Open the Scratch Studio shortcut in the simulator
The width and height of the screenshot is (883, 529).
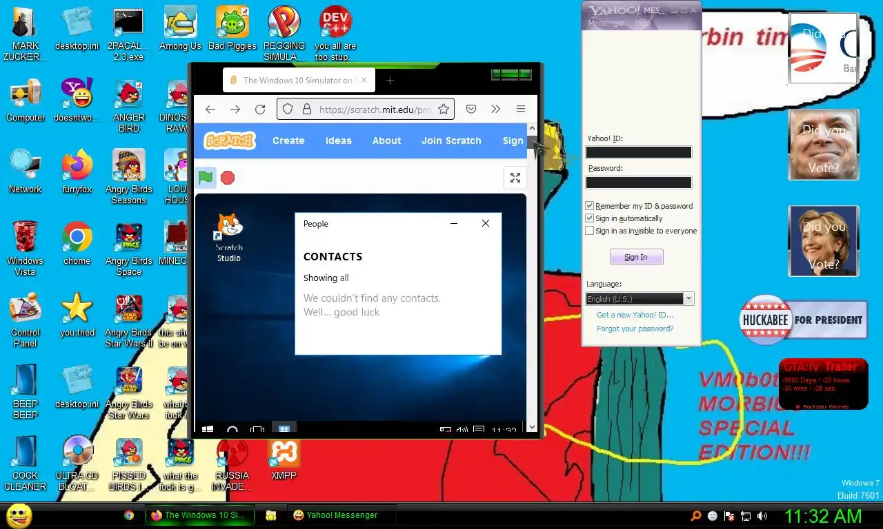[x=229, y=237]
